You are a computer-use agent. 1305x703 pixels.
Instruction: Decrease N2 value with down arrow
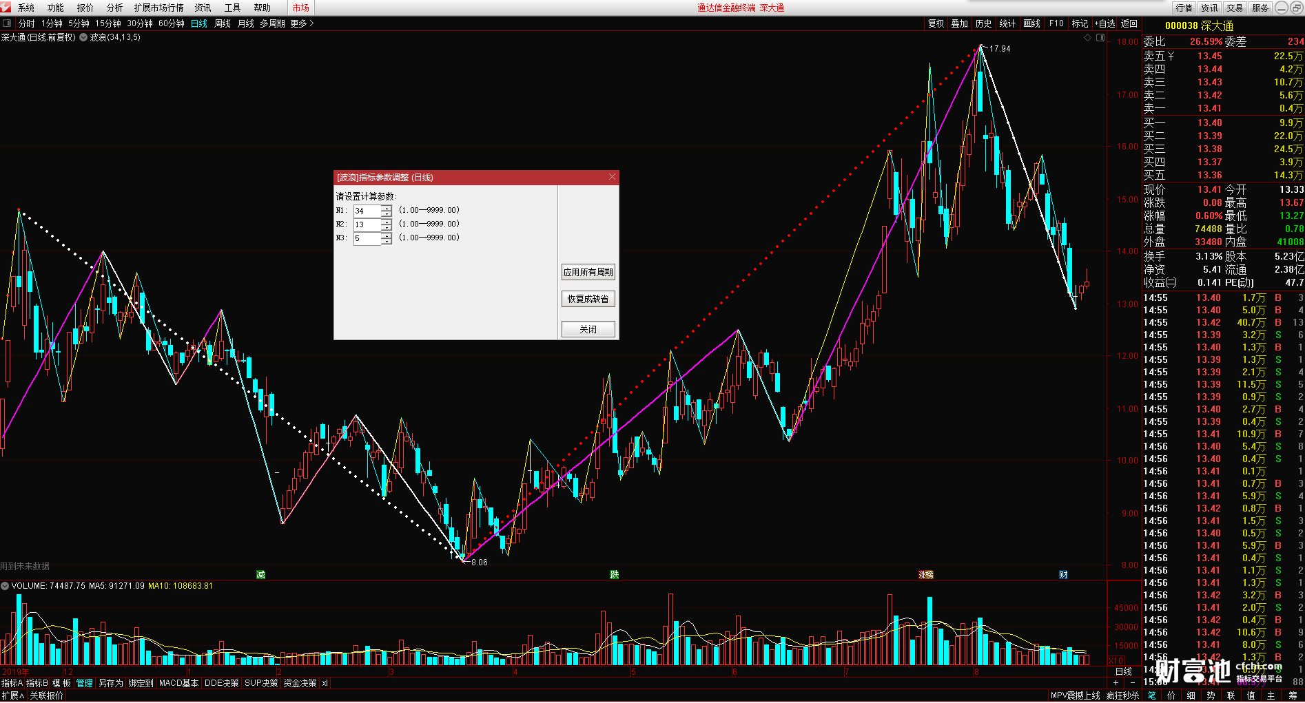(387, 228)
